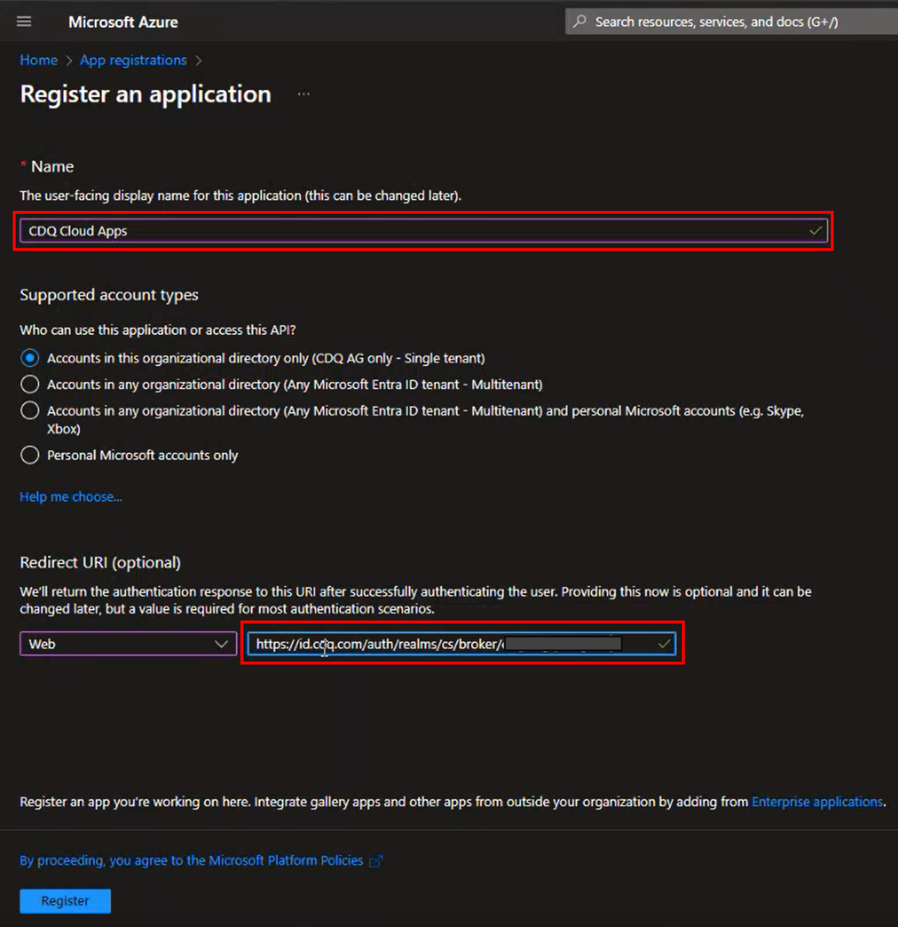Open the Enterprise applications link

pos(817,802)
